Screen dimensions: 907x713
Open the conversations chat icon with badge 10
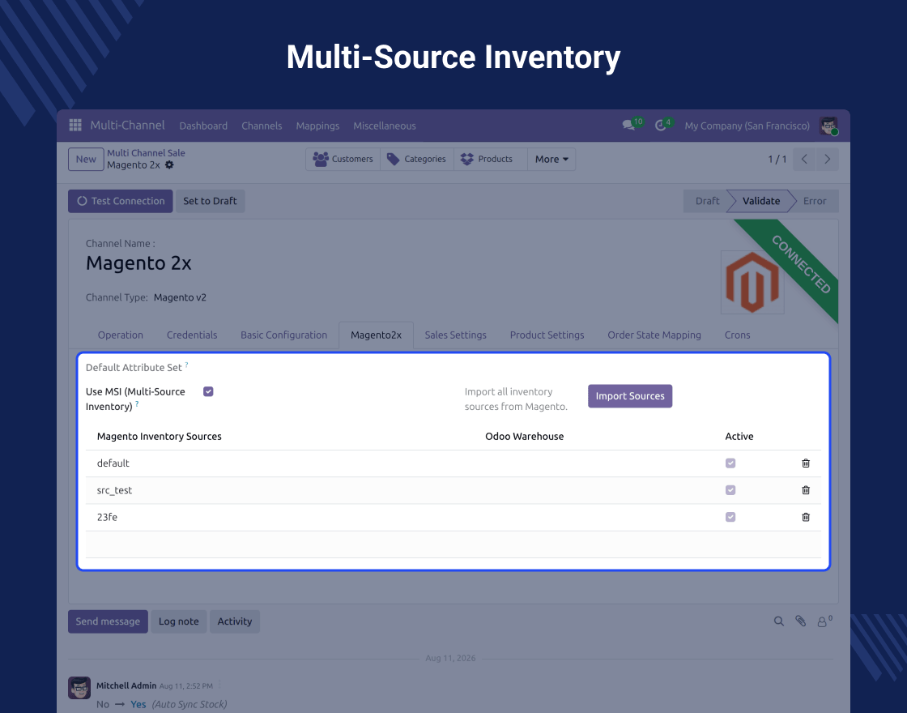tap(628, 125)
